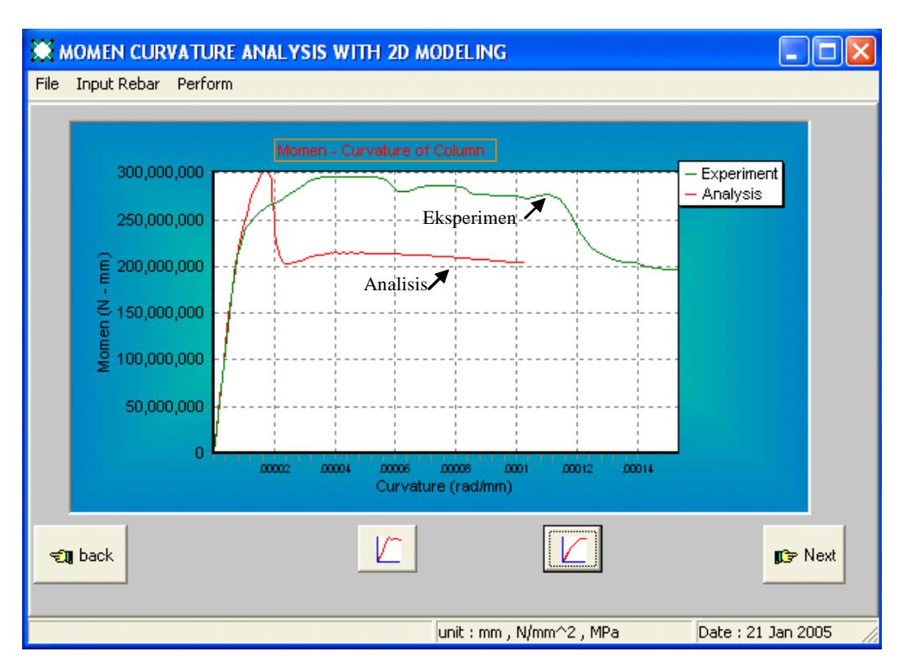Click the Momen - Curvature of Column title
The height and width of the screenshot is (665, 904).
click(x=385, y=150)
